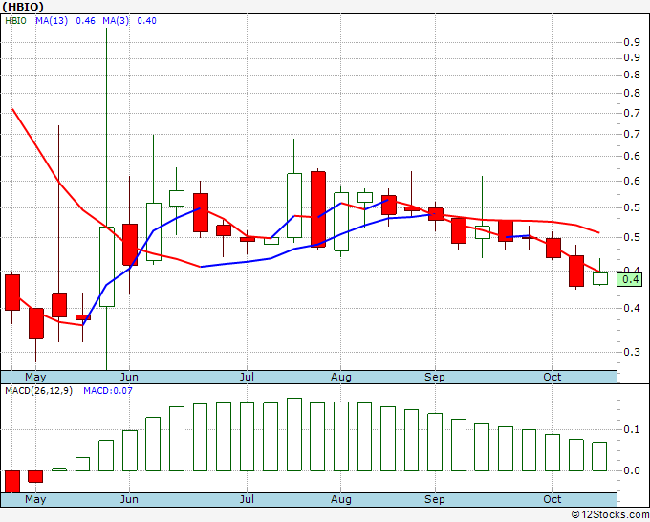Click the large red candle in late July
This screenshot has height=522, width=650.
pos(318,209)
